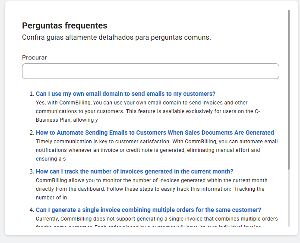
Task: Click the "Perguntas frequentes" heading
Action: pyautogui.click(x=65, y=26)
